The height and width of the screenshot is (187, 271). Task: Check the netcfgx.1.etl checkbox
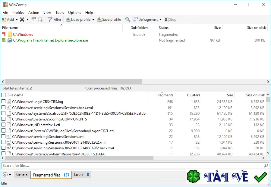[3, 125]
